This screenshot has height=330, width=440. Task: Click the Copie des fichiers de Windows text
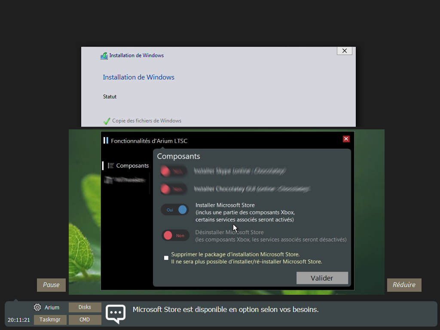[x=147, y=121]
